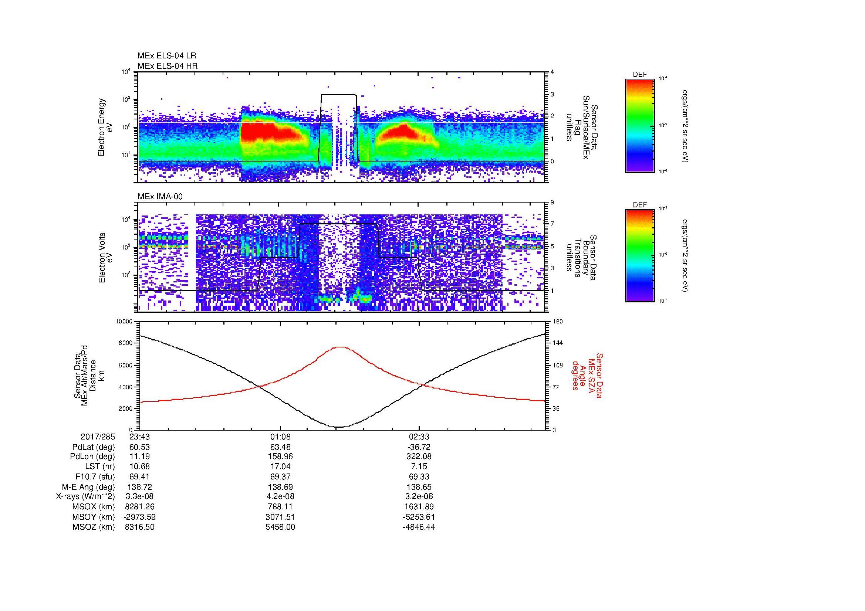Click the 'PdLon (deg)' row label
The image size is (865, 611).
pos(92,456)
